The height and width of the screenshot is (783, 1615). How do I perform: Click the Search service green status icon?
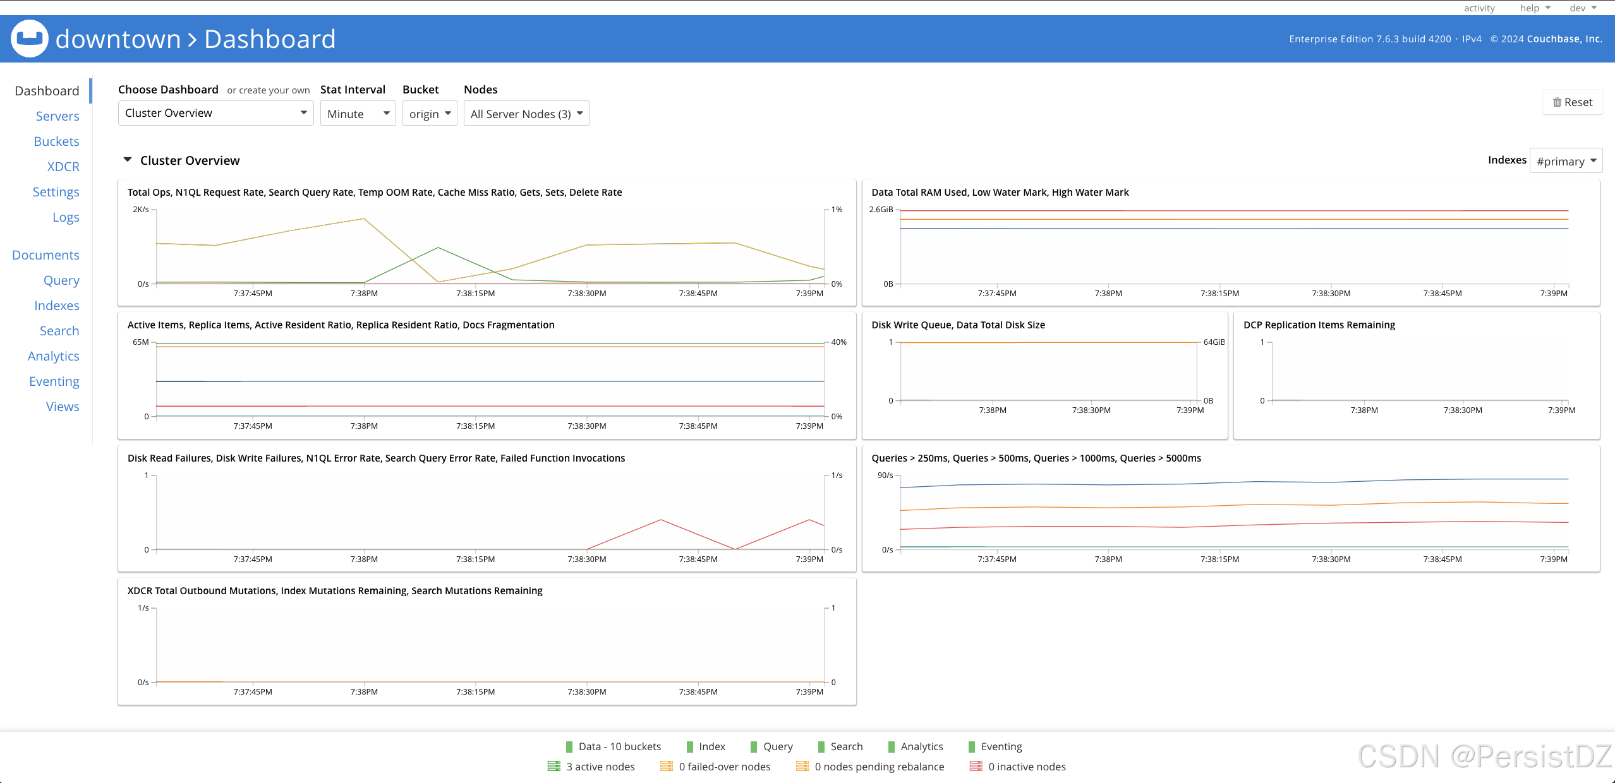pyautogui.click(x=821, y=746)
